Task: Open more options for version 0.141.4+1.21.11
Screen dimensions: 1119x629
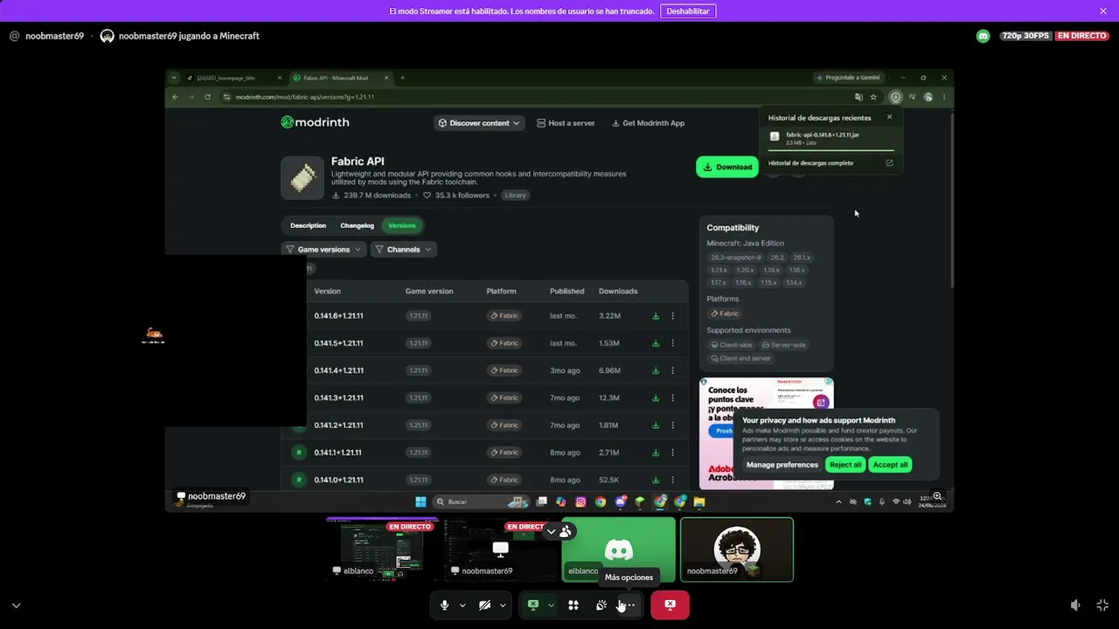Action: pyautogui.click(x=672, y=370)
